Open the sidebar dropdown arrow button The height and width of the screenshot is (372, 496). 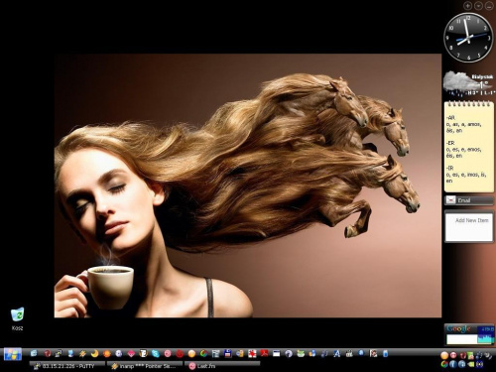point(478,6)
